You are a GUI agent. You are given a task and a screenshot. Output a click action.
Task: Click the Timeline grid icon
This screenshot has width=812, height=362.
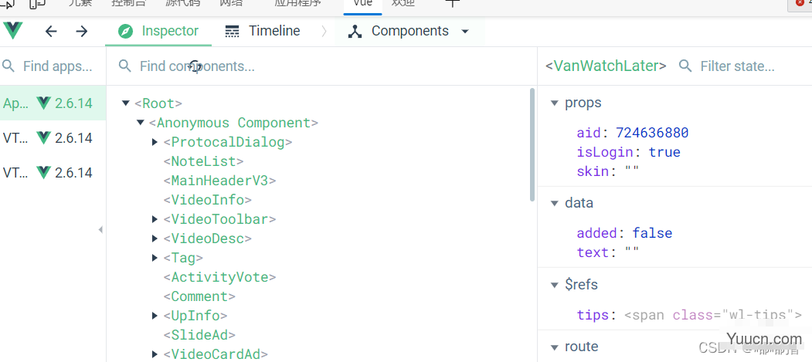click(232, 31)
